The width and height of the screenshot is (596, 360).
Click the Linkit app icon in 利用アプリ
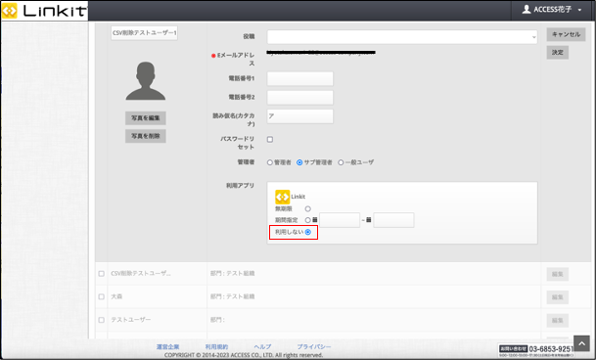pos(283,197)
